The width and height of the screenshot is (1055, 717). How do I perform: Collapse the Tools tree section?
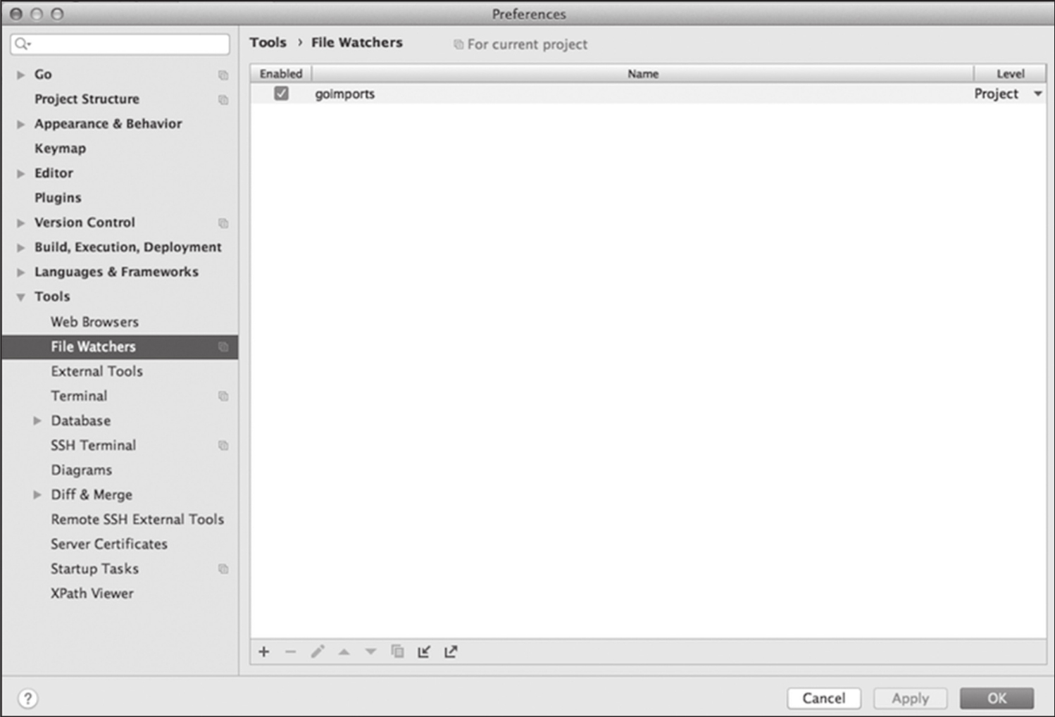[x=21, y=297]
